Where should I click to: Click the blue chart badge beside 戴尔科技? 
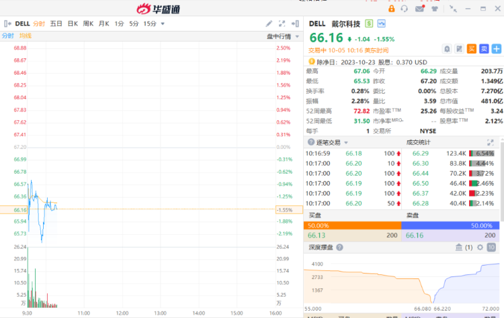point(382,23)
